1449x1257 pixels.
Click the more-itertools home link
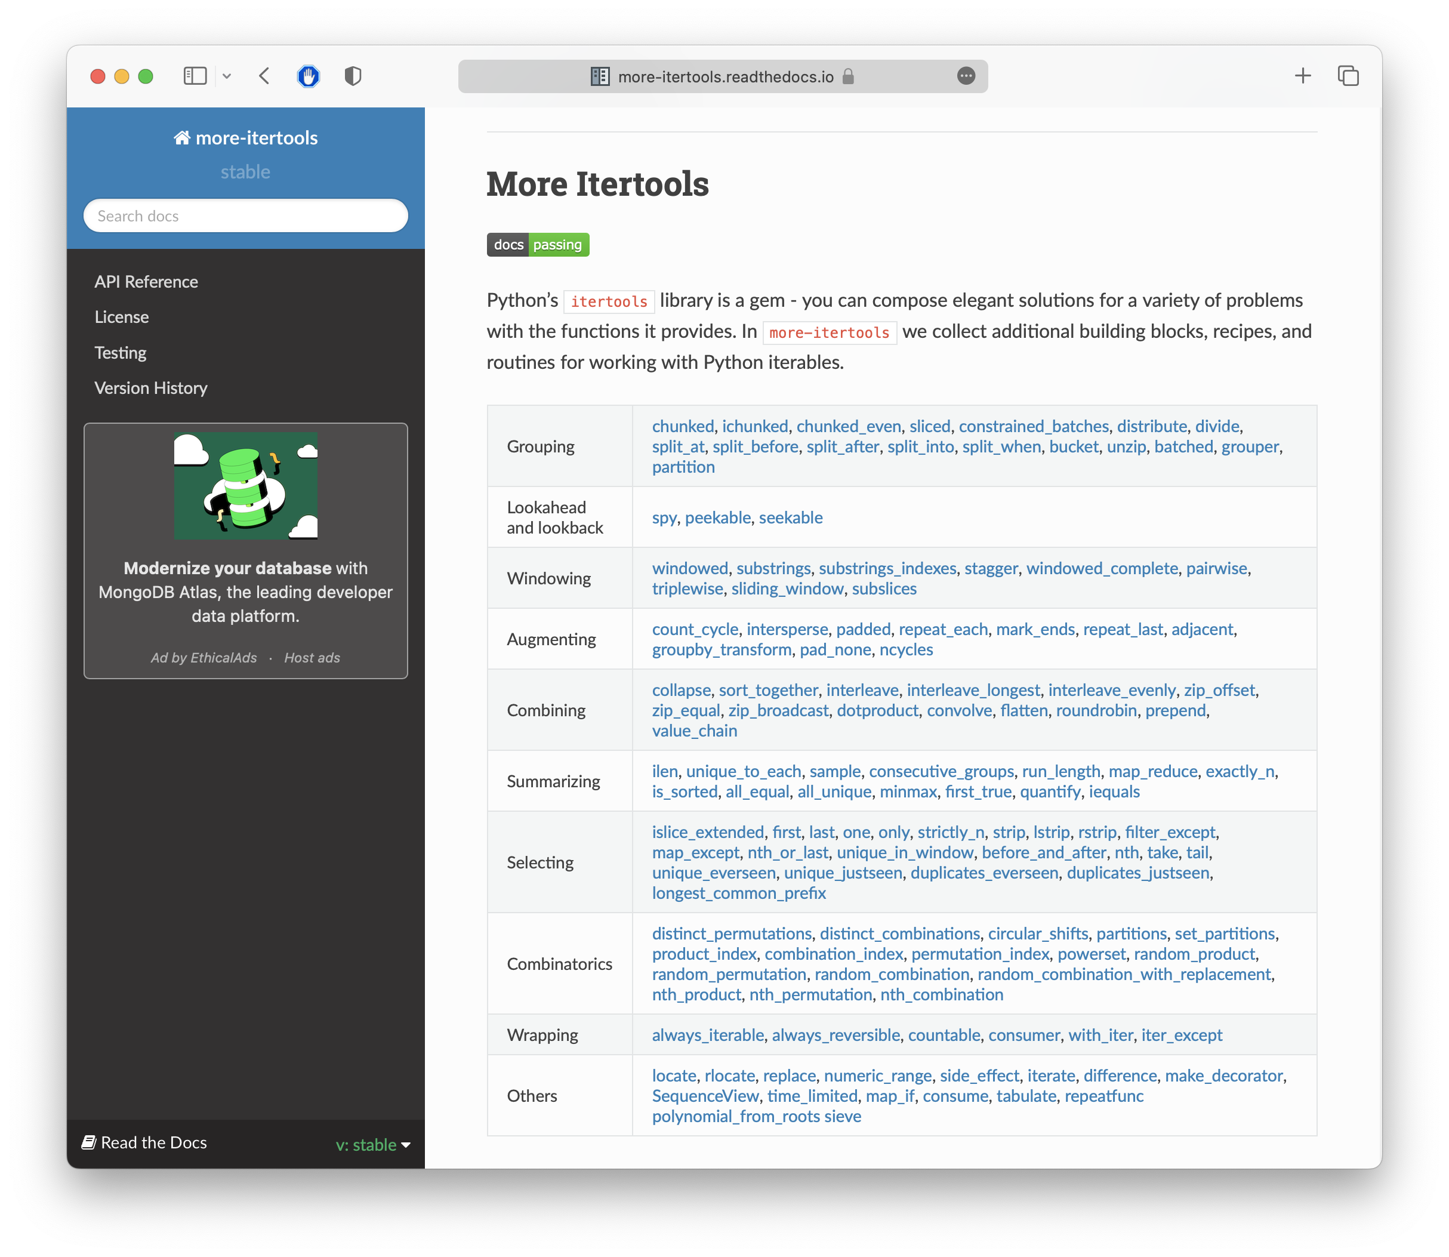click(x=245, y=137)
